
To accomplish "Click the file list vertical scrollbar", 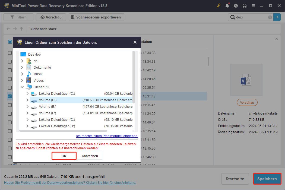I will [208, 61].
